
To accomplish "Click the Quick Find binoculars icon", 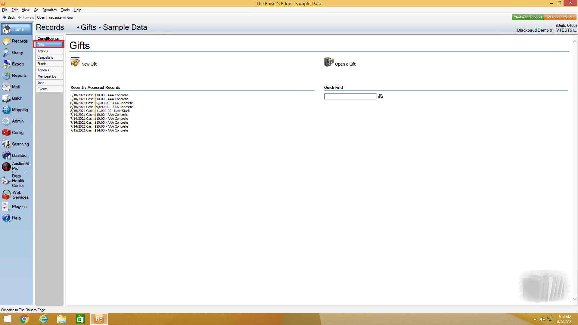I will [381, 96].
